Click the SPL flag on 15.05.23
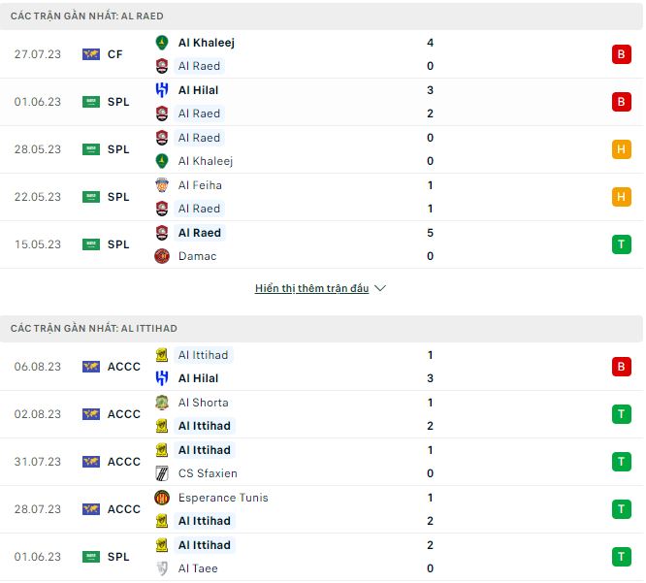 [x=91, y=244]
